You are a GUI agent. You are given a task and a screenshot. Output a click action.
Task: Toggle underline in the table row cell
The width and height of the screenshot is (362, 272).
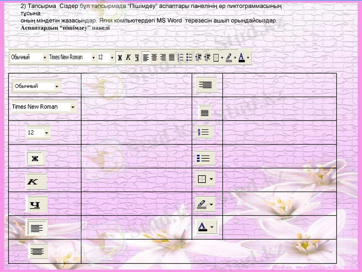click(x=35, y=204)
